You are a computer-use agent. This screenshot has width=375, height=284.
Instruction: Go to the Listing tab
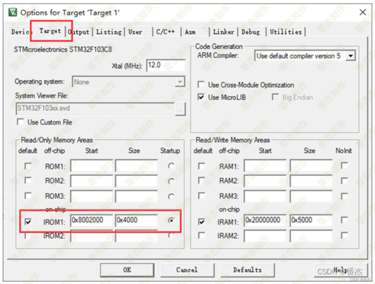[x=108, y=32]
